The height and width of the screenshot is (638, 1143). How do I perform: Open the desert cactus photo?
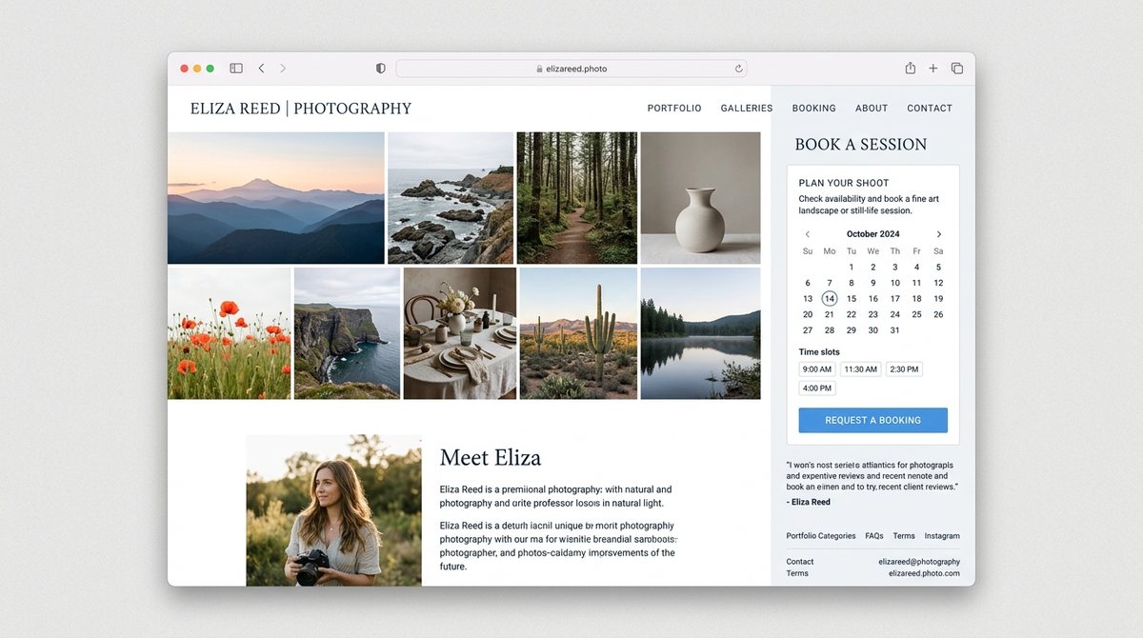[x=578, y=333]
